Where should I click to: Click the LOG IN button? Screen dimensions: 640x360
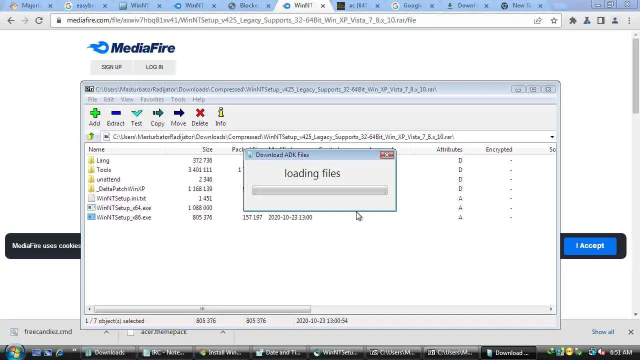[154, 67]
